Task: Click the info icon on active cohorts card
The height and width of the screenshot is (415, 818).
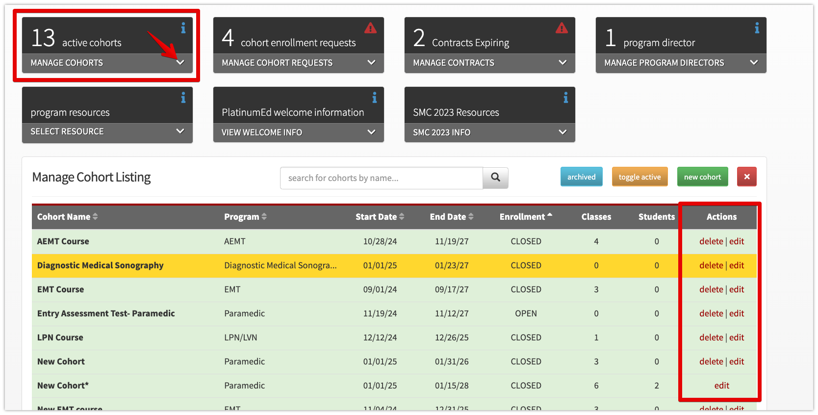Action: (183, 28)
